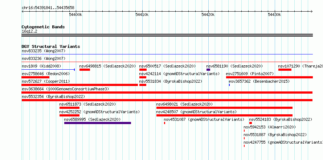Image resolution: width=323 pixels, height=160 pixels.
Task: Click the small red marker under nsv4531087
Action: point(165,123)
